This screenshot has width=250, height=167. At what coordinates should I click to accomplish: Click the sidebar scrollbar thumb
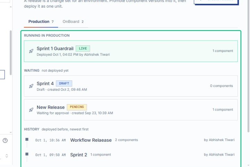[x=11, y=53]
